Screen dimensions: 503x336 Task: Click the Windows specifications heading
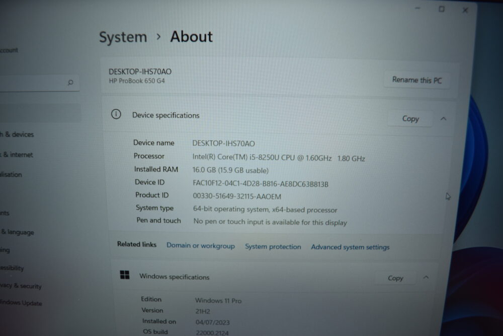point(174,277)
